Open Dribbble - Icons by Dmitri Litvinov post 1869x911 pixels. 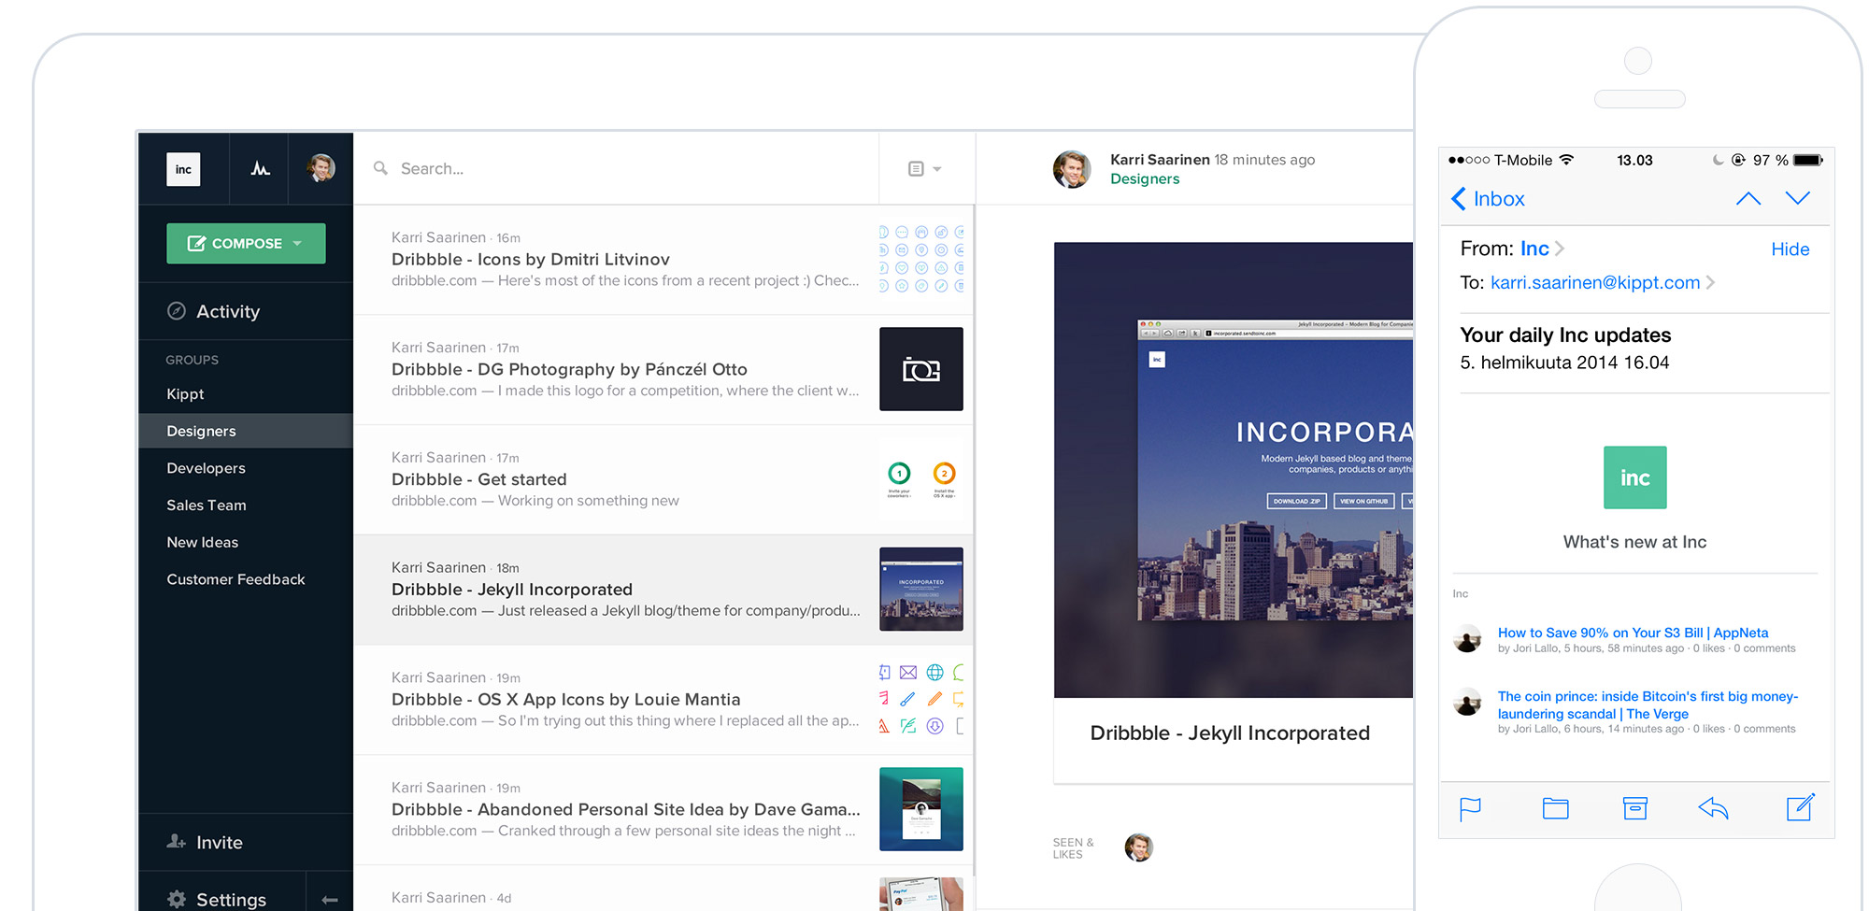pyautogui.click(x=663, y=260)
